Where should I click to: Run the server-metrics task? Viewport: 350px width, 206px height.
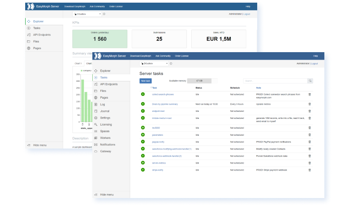(x=143, y=163)
